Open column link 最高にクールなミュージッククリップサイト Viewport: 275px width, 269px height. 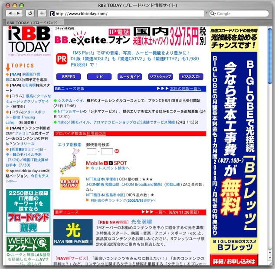28,101
